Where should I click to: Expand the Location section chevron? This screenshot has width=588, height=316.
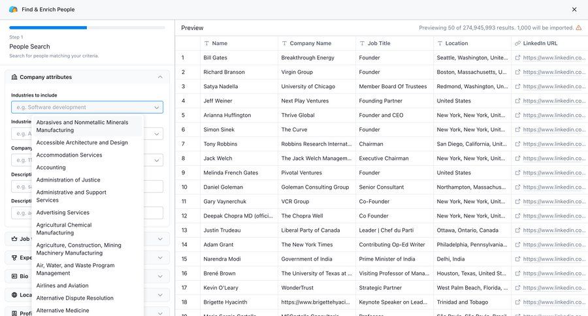160,295
